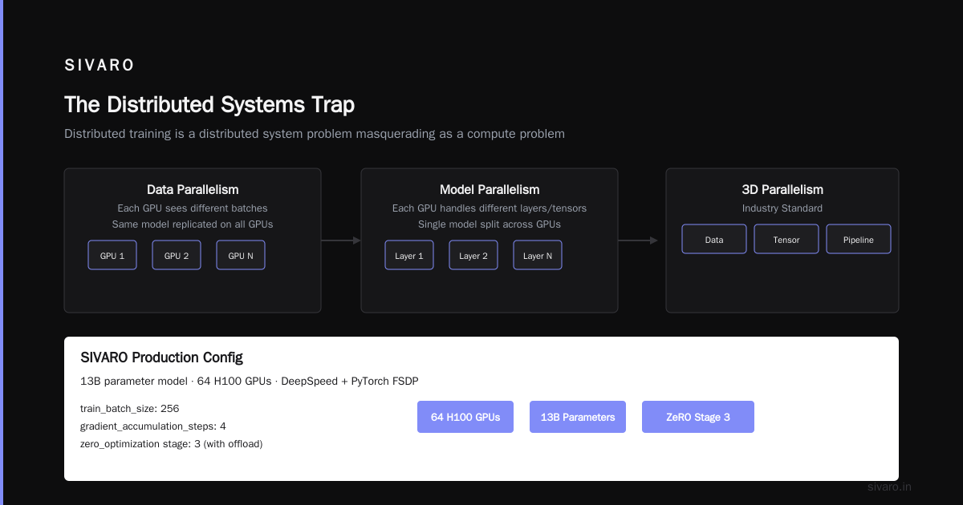Click the '13B Parameters' badge
This screenshot has width=963, height=505.
click(578, 417)
